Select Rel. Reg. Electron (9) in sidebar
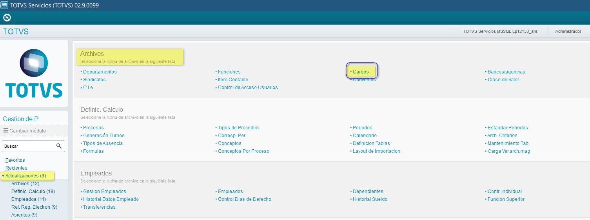The width and height of the screenshot is (590, 220). (34, 207)
